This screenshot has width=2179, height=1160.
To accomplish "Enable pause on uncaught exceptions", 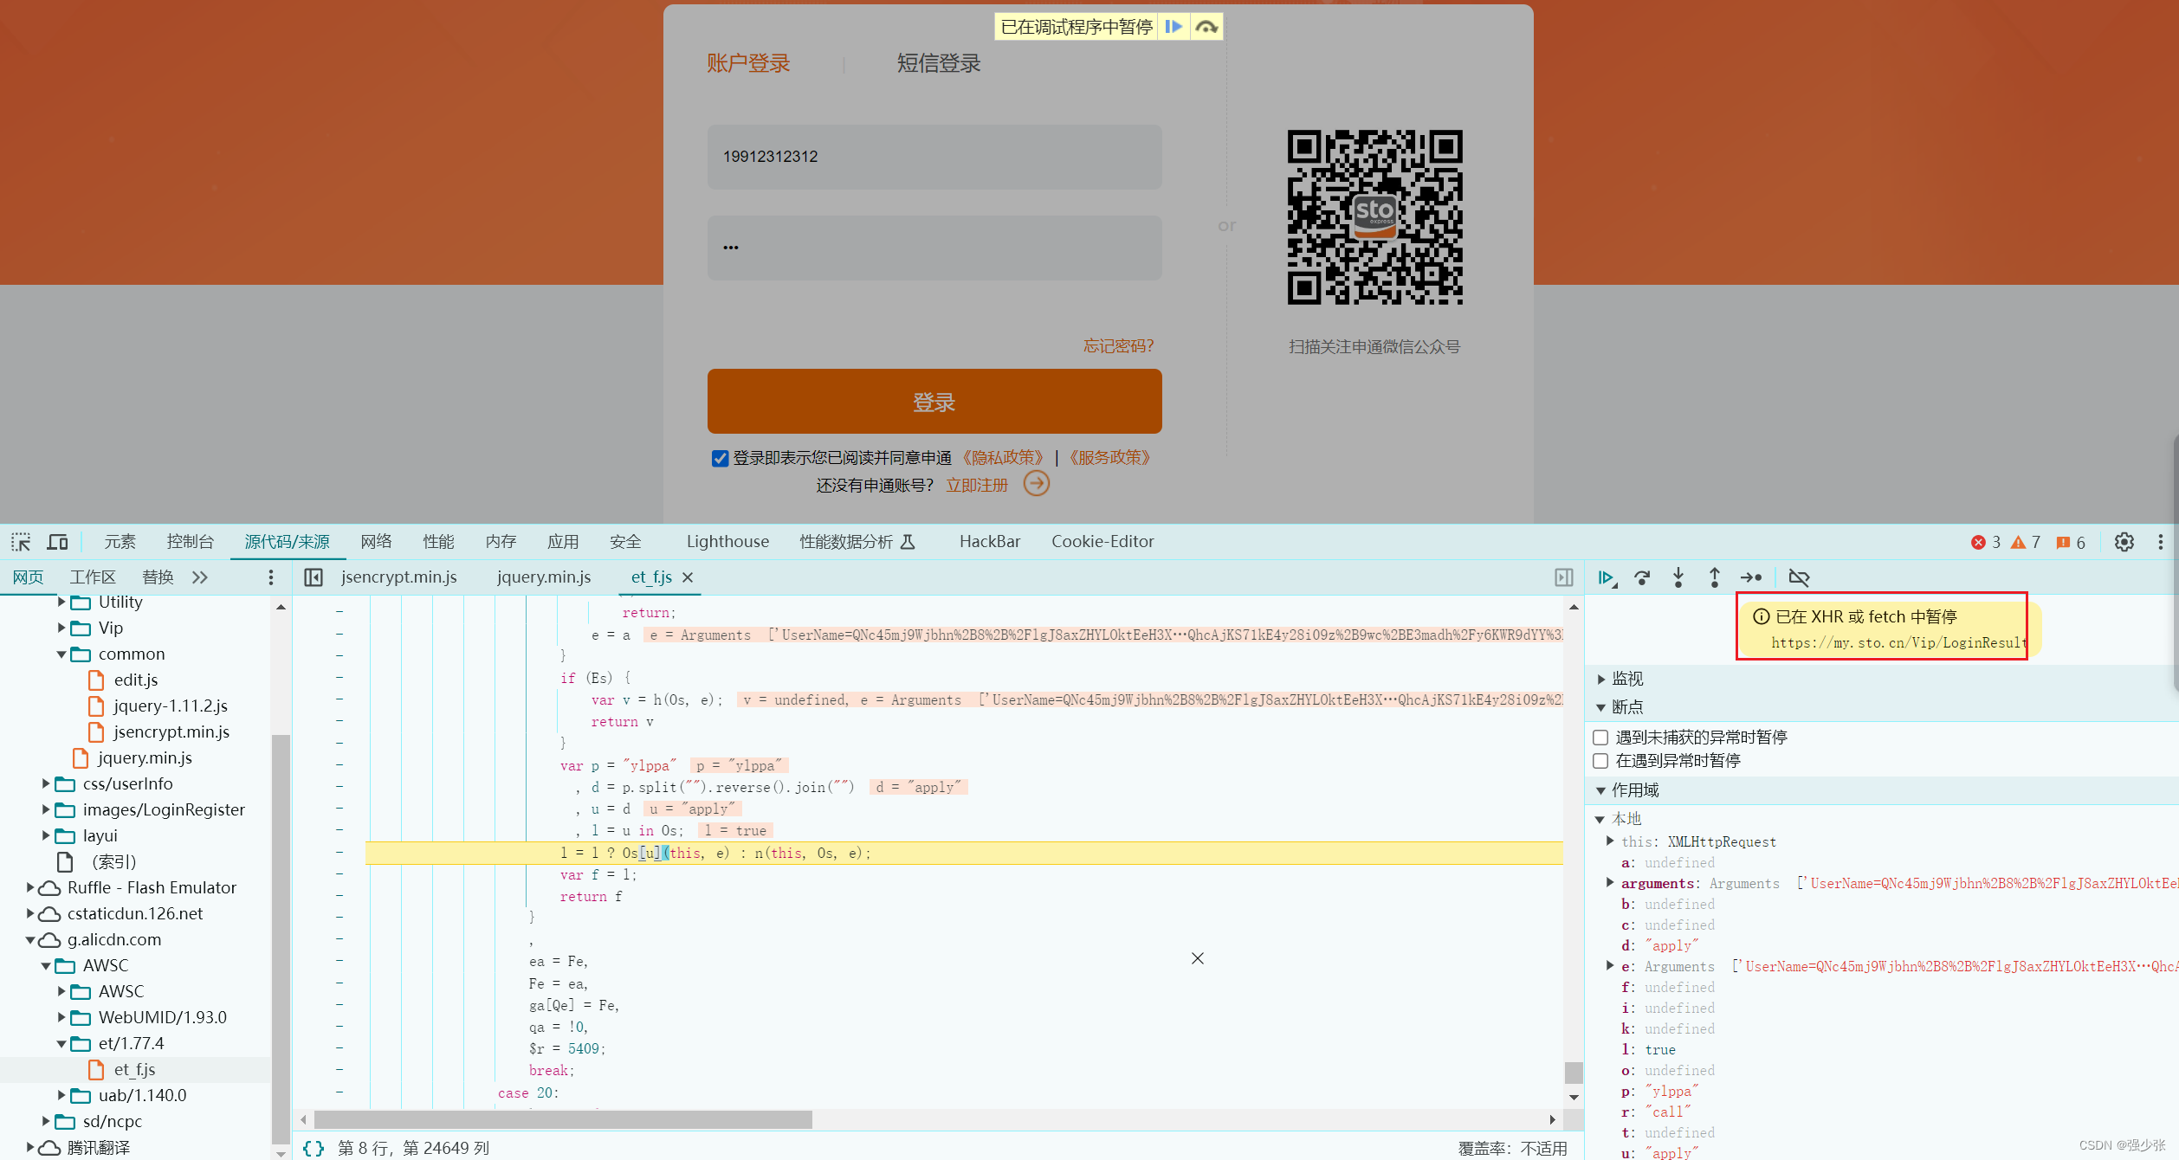I will [1600, 737].
